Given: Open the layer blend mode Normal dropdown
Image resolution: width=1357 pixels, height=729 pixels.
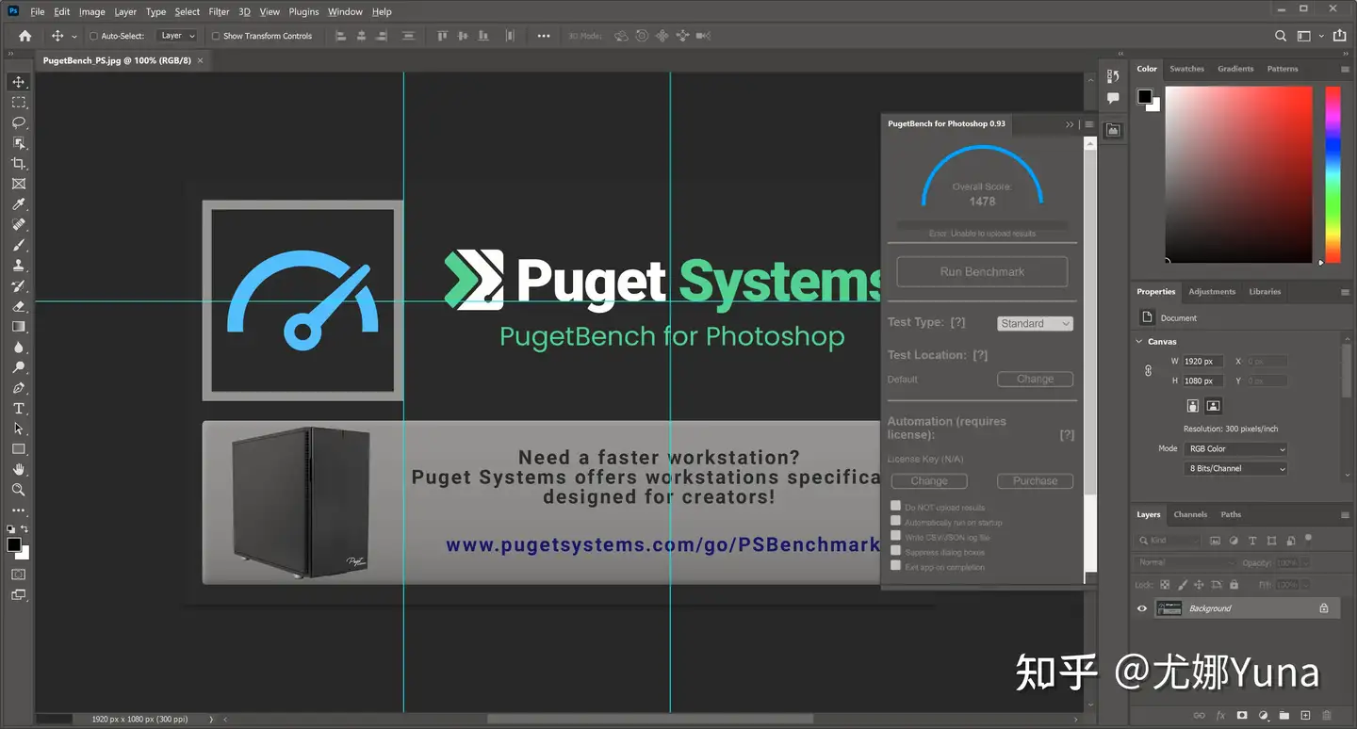Looking at the screenshot, I should (1185, 562).
